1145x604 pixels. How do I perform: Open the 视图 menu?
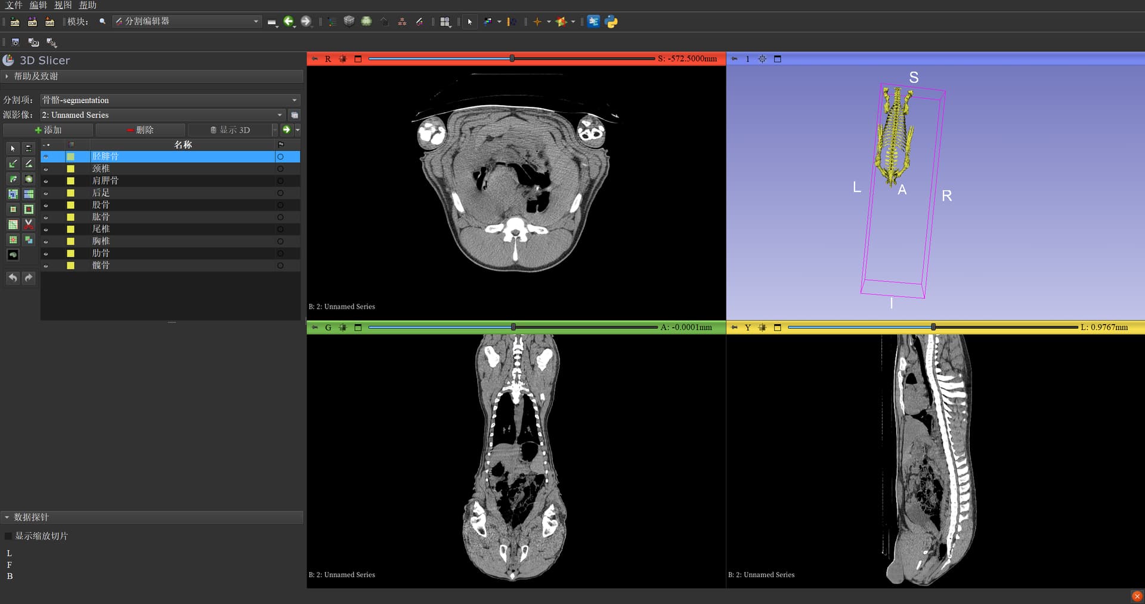[63, 5]
